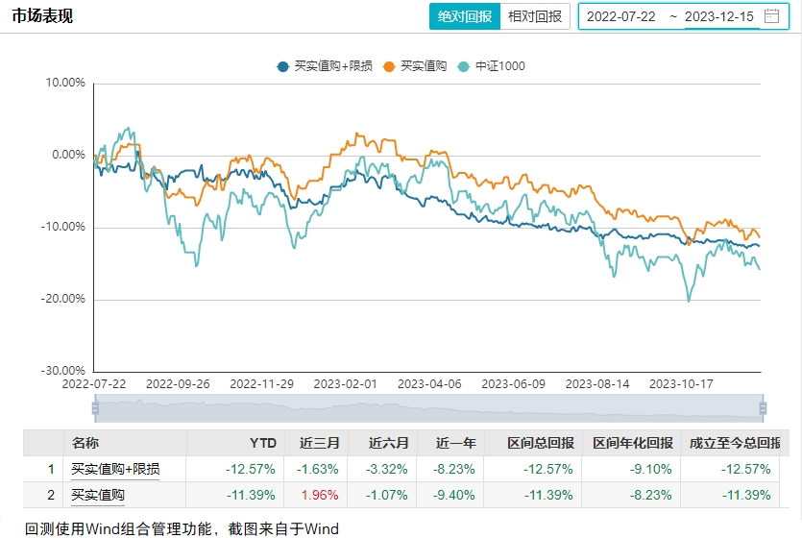Click the end date 2023-12-15 field
Image resolution: width=802 pixels, height=538 pixels.
click(x=719, y=16)
